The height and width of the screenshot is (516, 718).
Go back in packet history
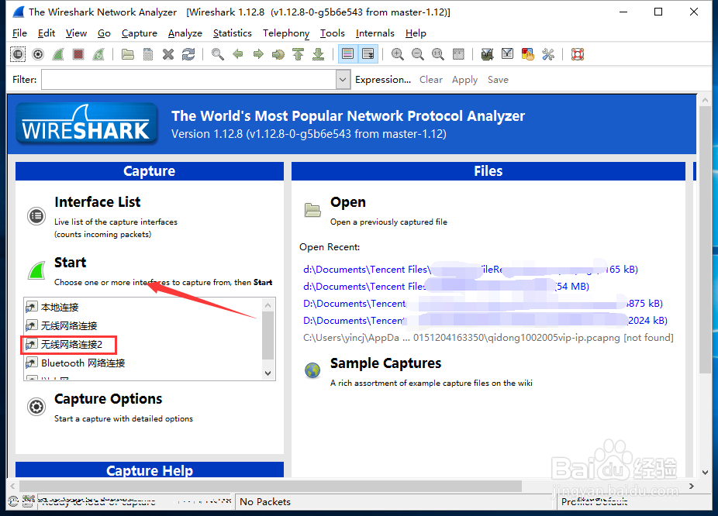[238, 54]
